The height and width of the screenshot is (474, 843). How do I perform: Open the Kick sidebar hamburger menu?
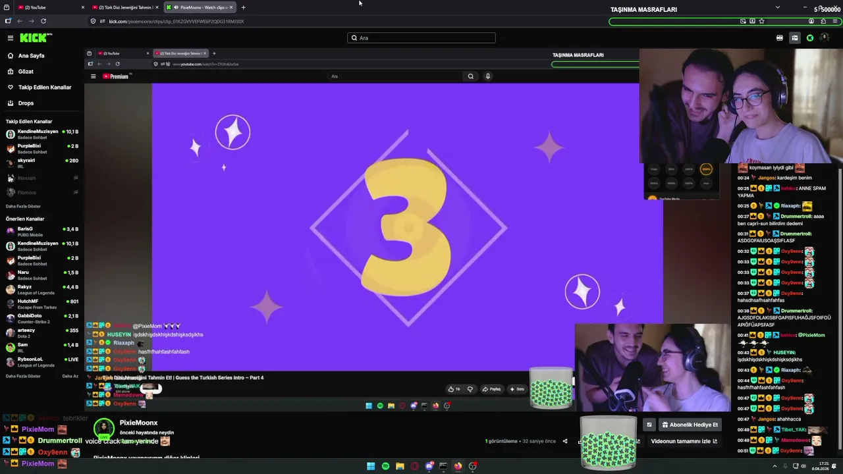pyautogui.click(x=11, y=38)
